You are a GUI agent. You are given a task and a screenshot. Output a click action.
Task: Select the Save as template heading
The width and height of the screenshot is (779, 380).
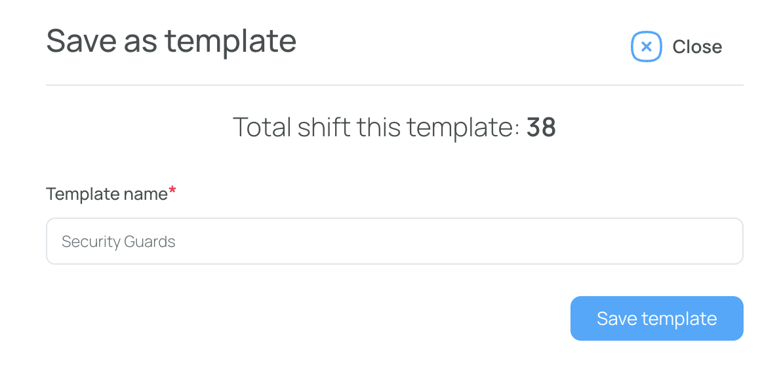pos(171,41)
